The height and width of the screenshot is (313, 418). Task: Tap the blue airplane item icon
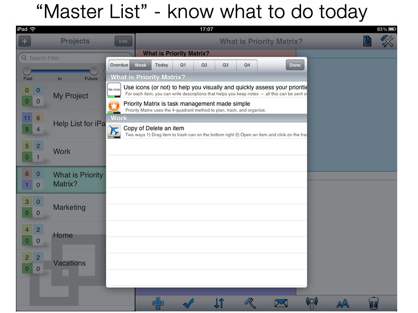pos(114,131)
